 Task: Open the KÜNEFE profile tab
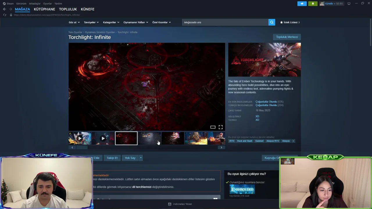(x=87, y=9)
